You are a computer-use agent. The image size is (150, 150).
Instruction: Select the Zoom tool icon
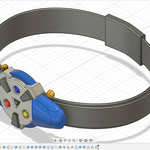click(x=69, y=140)
